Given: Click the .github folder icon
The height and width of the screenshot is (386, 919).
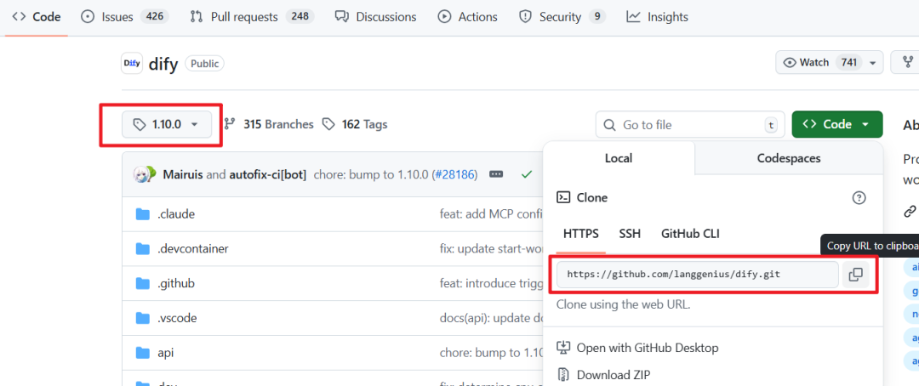Looking at the screenshot, I should tap(143, 283).
